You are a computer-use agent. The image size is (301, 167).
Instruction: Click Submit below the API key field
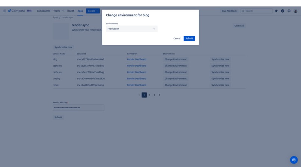(x=58, y=117)
